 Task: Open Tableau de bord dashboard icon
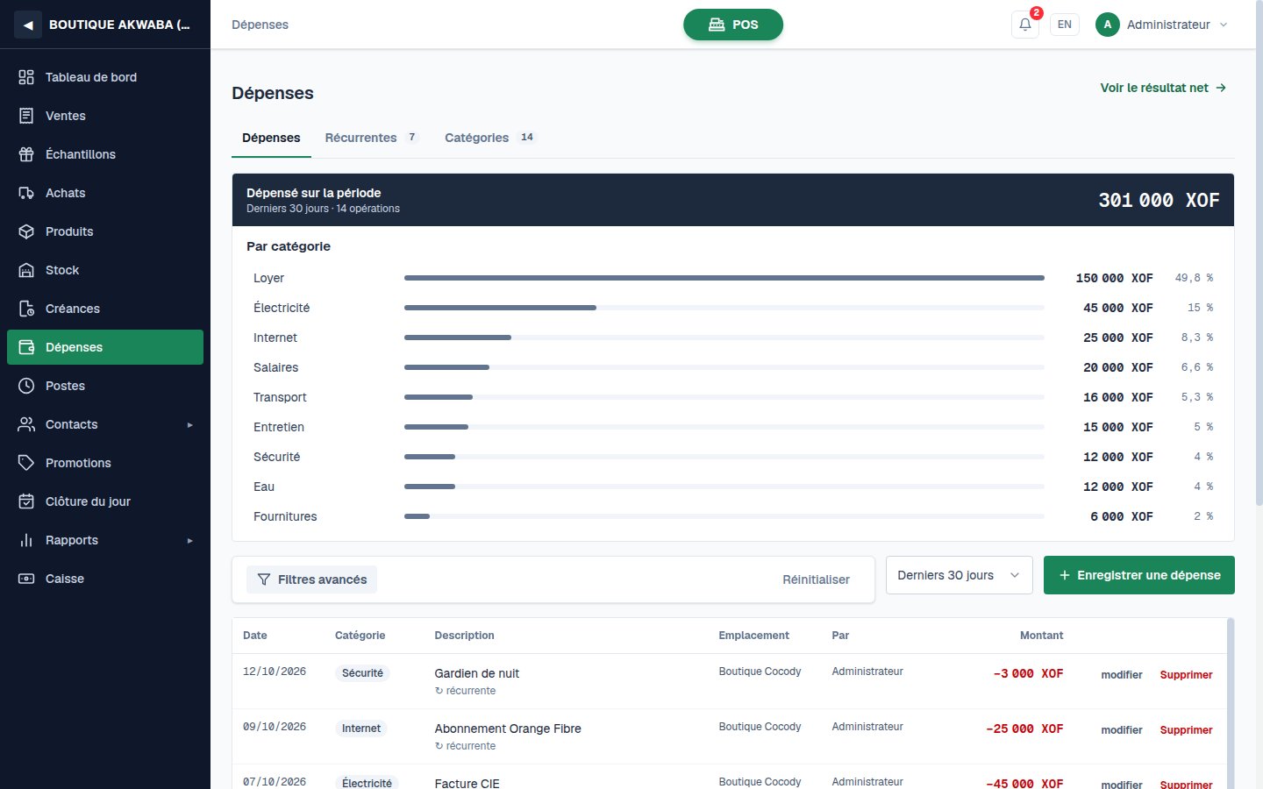click(x=26, y=77)
